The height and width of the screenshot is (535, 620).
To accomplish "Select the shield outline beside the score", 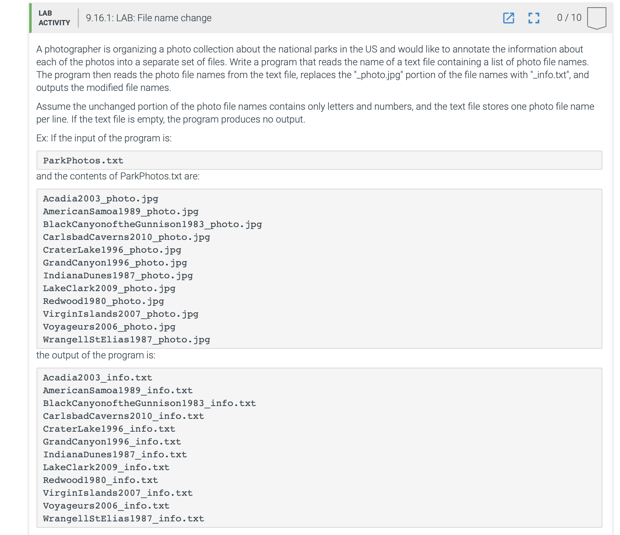I will [597, 17].
